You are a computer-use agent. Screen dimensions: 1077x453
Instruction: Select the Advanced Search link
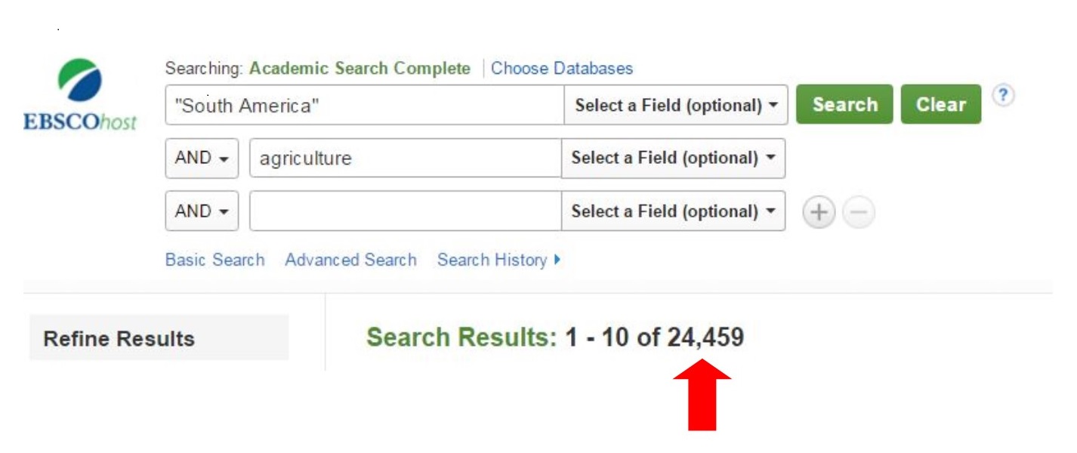coord(353,260)
